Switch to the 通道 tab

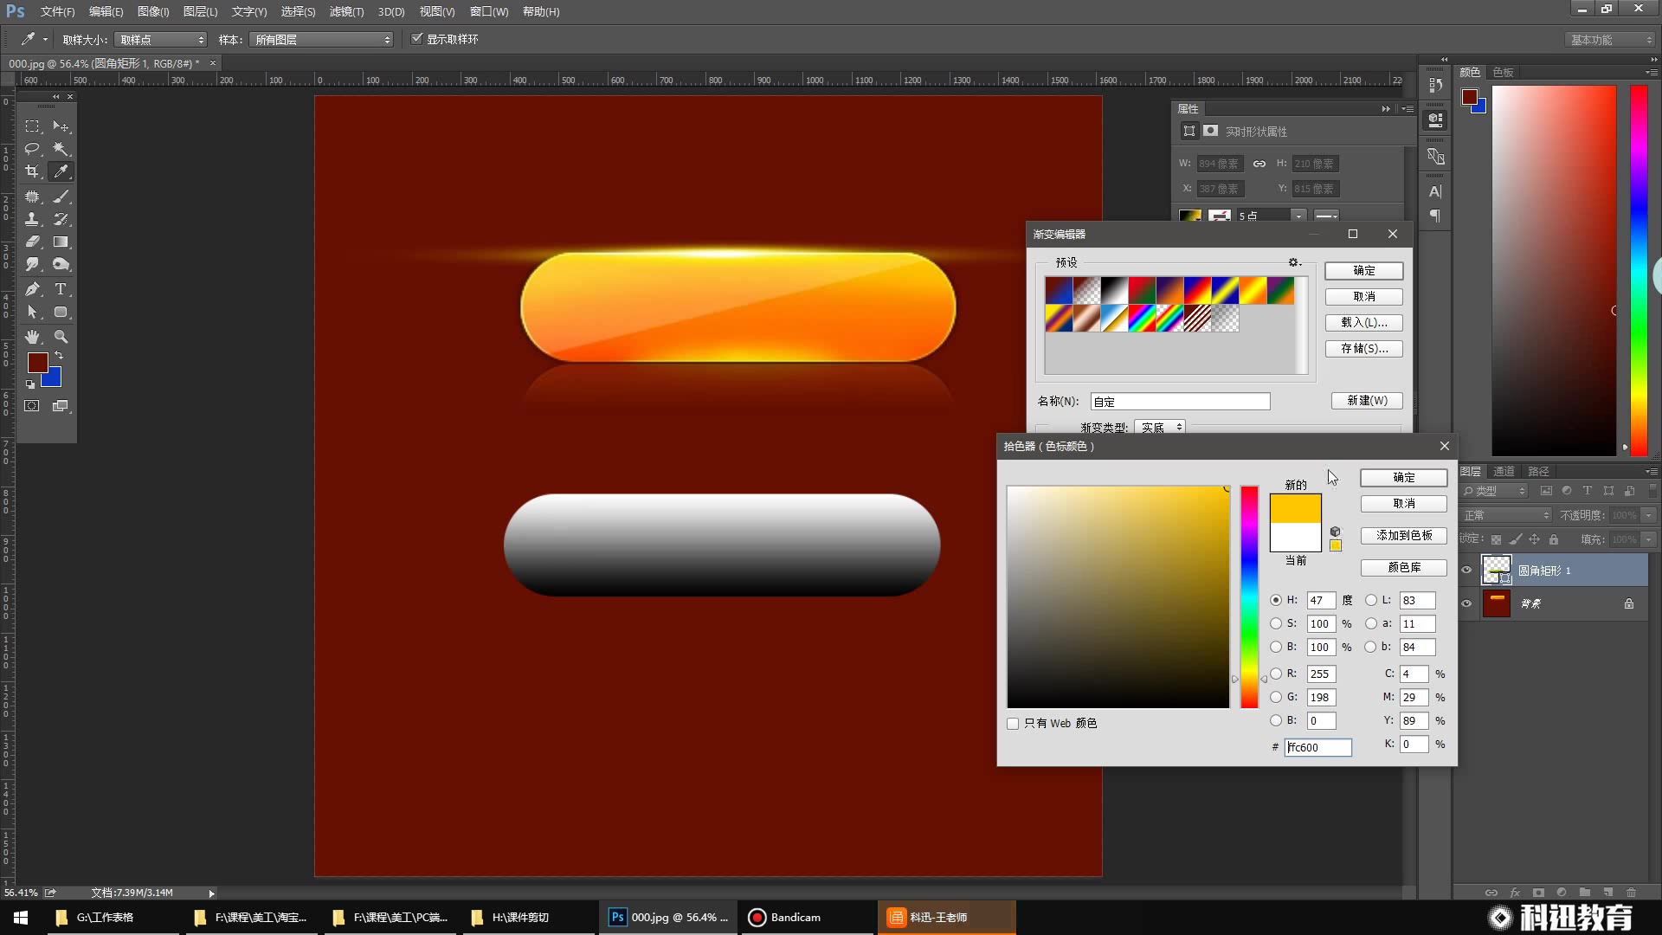1504,471
